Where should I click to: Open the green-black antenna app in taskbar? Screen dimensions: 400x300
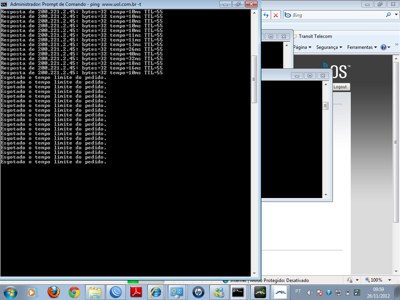tap(260, 292)
